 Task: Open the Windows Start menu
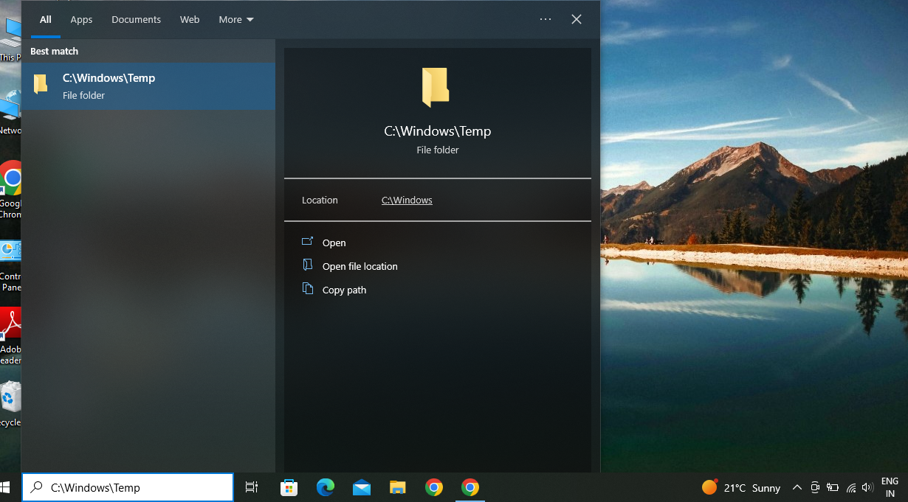point(4,487)
